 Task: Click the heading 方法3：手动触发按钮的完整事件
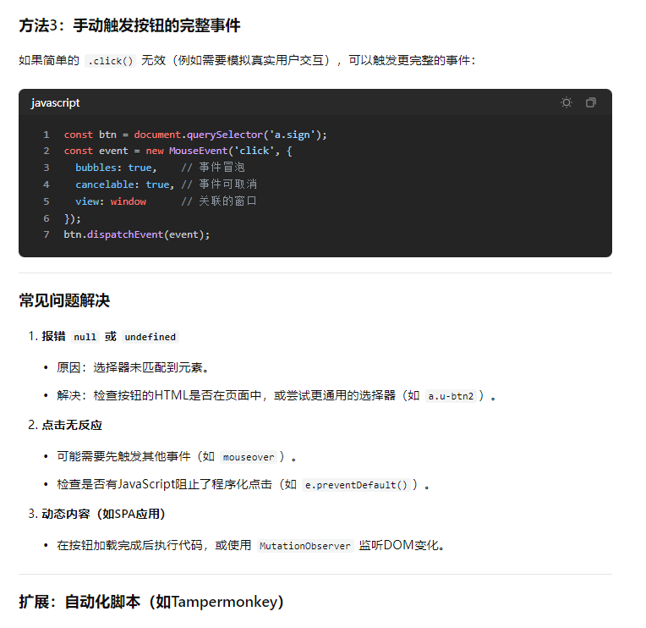coord(129,25)
